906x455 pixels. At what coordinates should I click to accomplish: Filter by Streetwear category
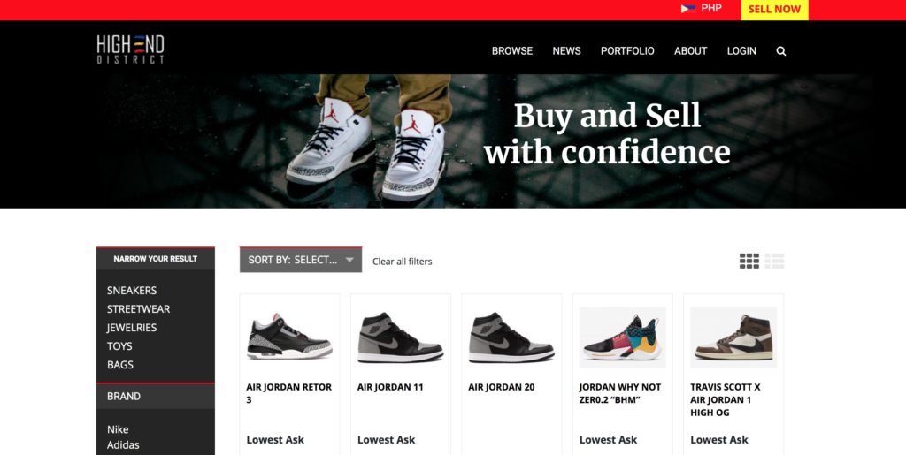[x=138, y=308]
